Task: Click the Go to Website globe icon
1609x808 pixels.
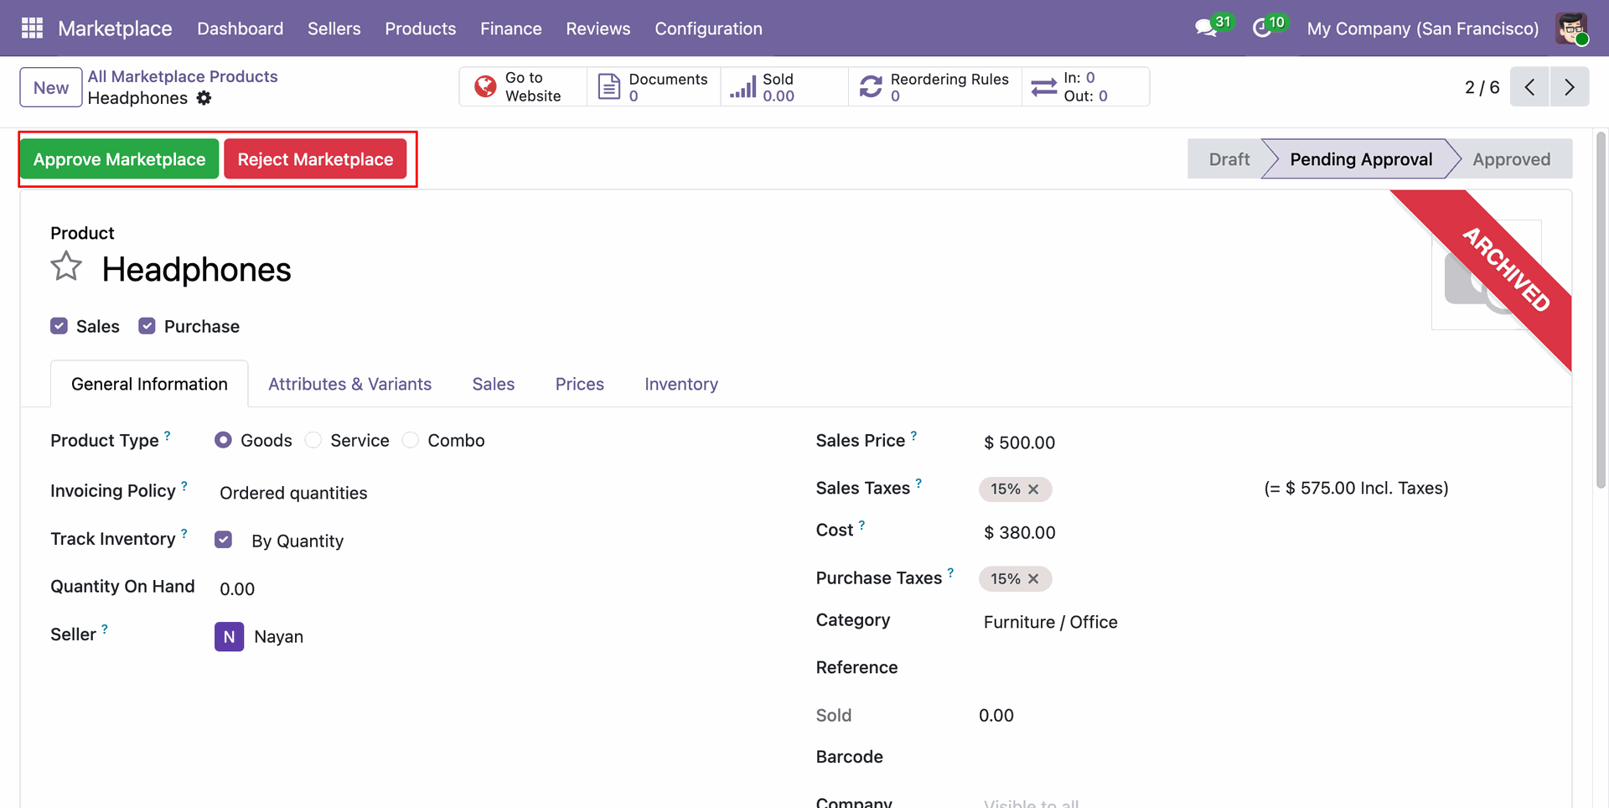Action: (x=485, y=86)
